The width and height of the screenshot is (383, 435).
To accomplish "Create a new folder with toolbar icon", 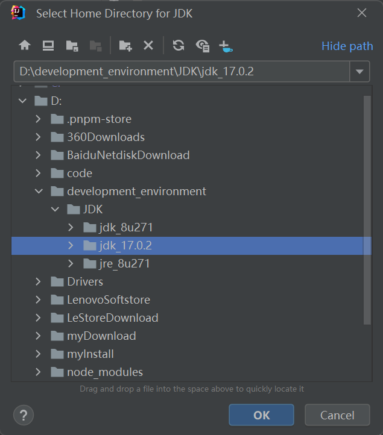I will click(125, 46).
